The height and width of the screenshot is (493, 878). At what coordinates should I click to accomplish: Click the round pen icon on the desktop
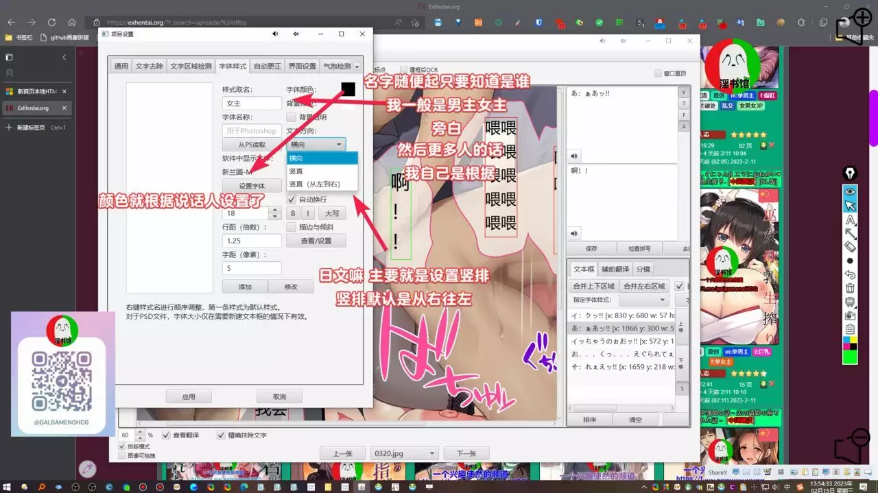click(87, 469)
